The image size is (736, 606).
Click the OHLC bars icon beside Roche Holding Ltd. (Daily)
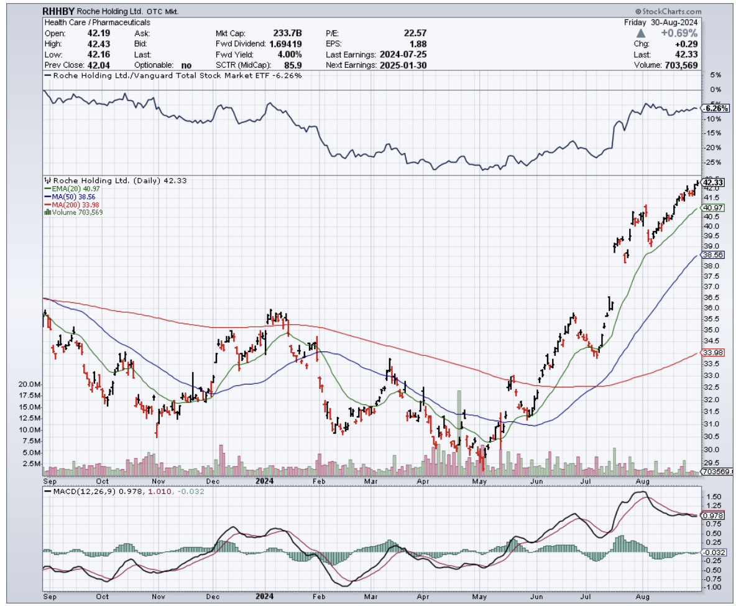(48, 180)
